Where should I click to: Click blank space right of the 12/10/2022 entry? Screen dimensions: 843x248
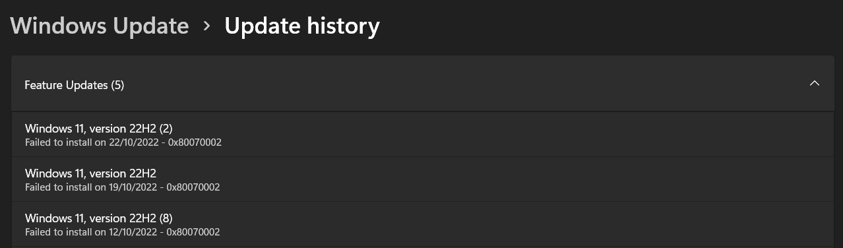(x=528, y=224)
